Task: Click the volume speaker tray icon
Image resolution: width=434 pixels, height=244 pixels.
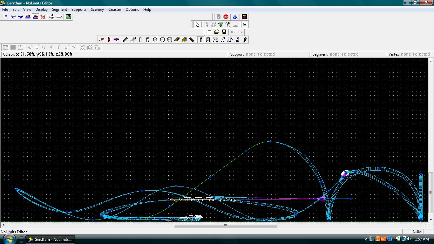Action: 409,239
